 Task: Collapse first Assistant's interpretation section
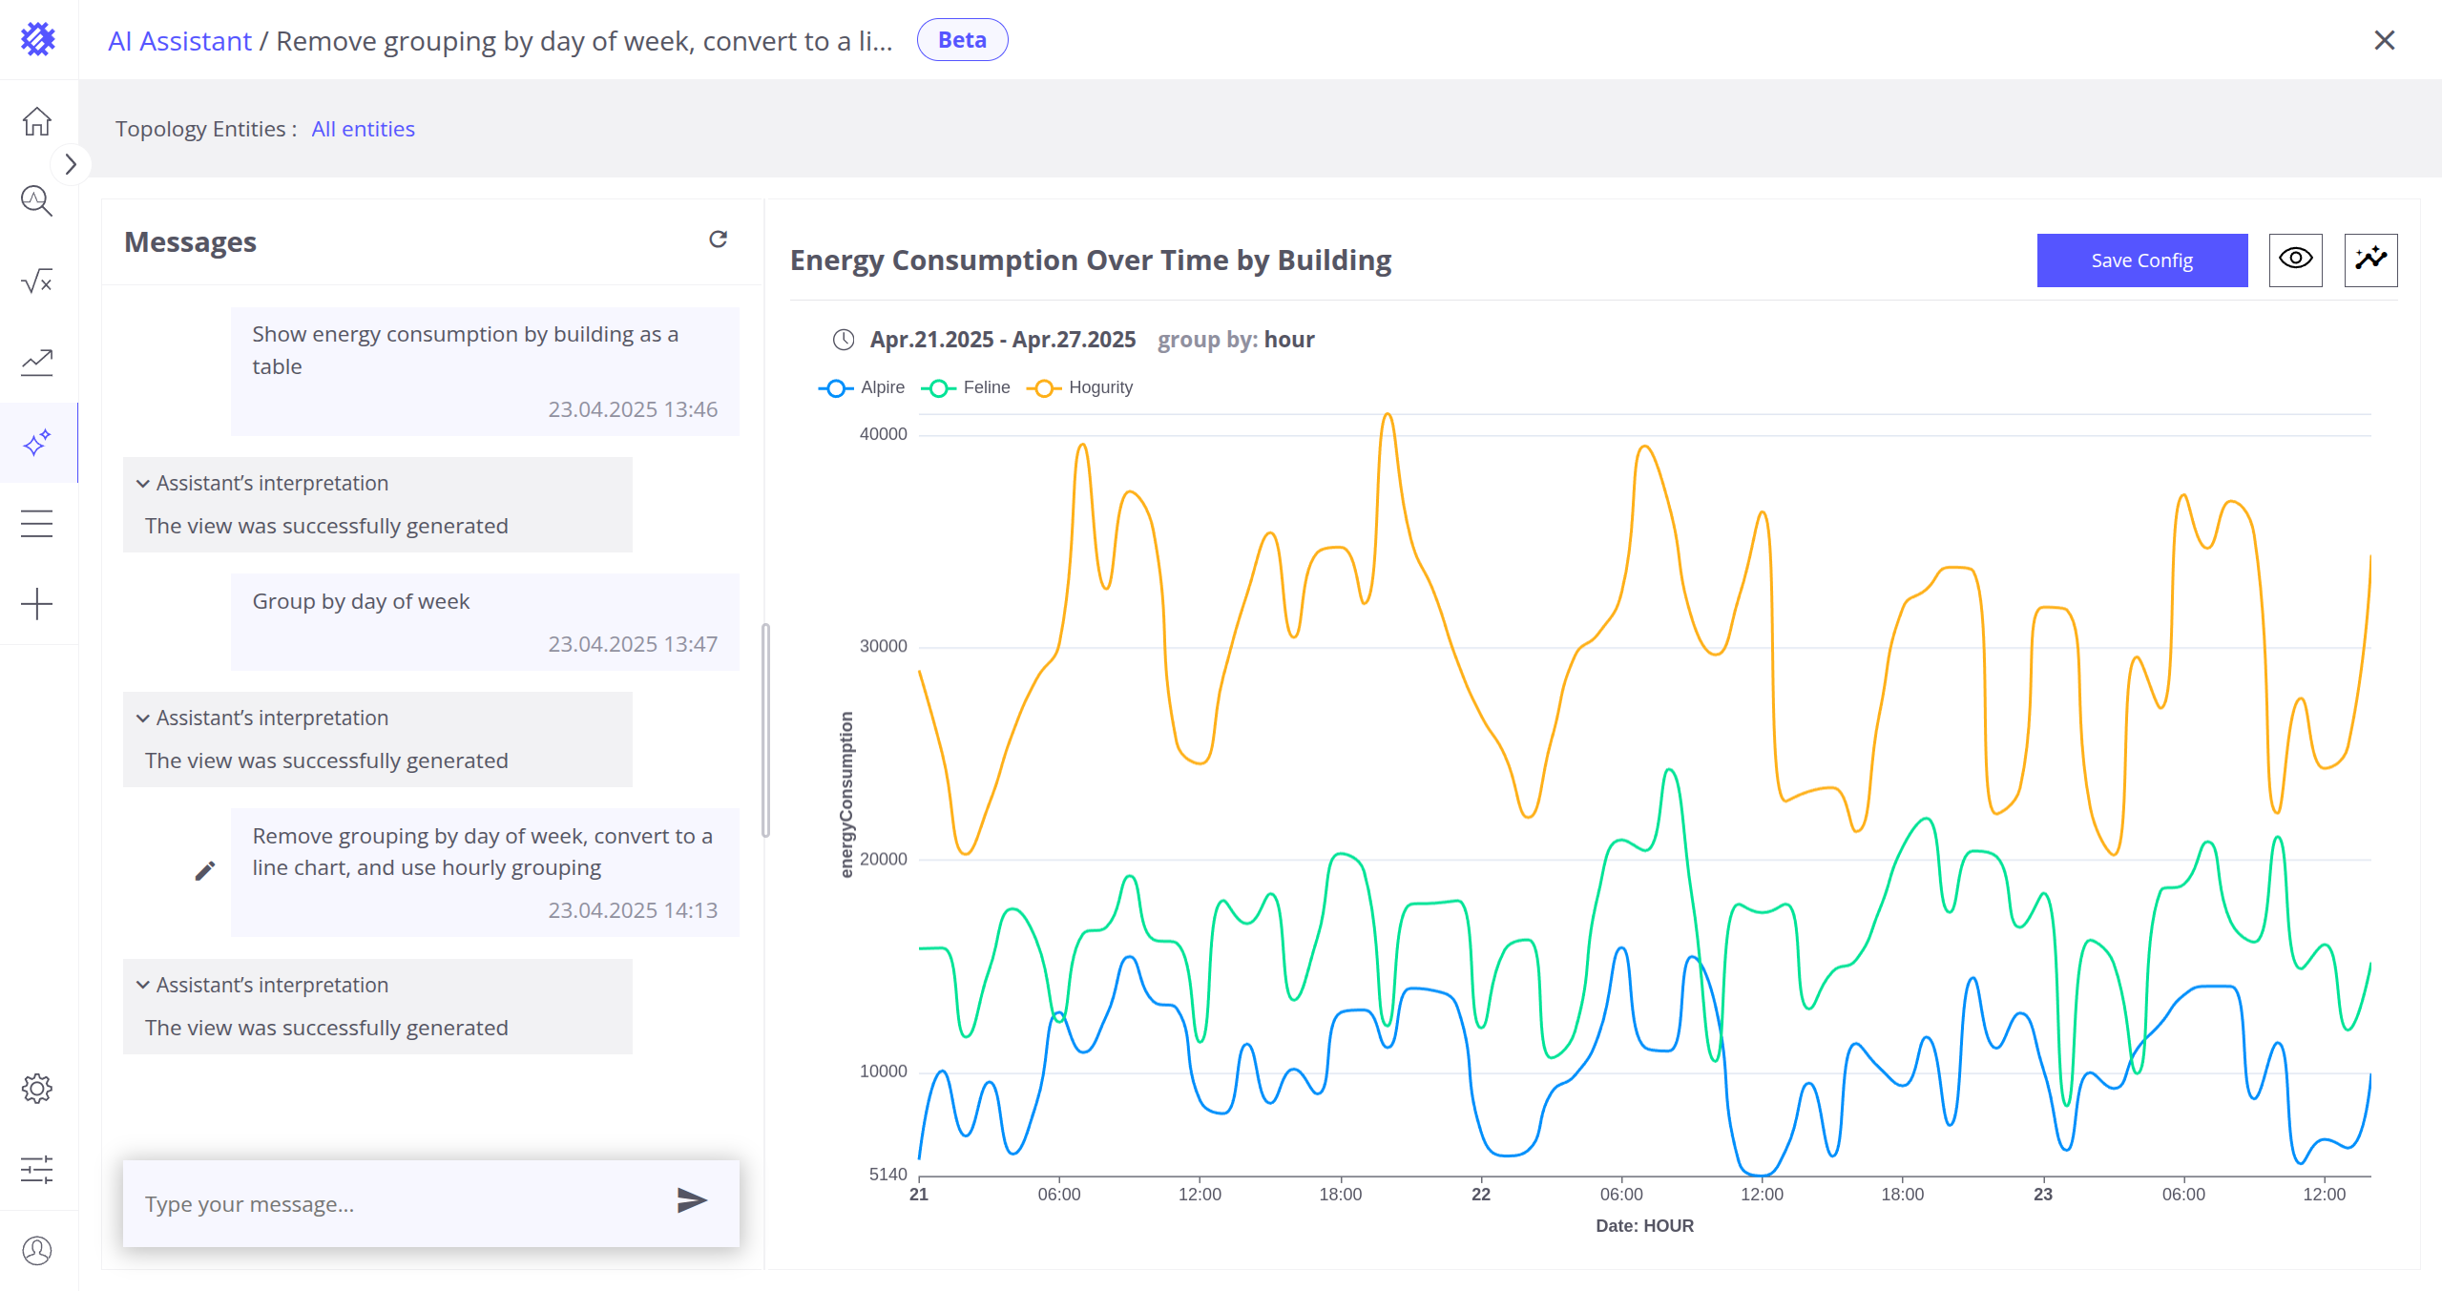point(143,484)
